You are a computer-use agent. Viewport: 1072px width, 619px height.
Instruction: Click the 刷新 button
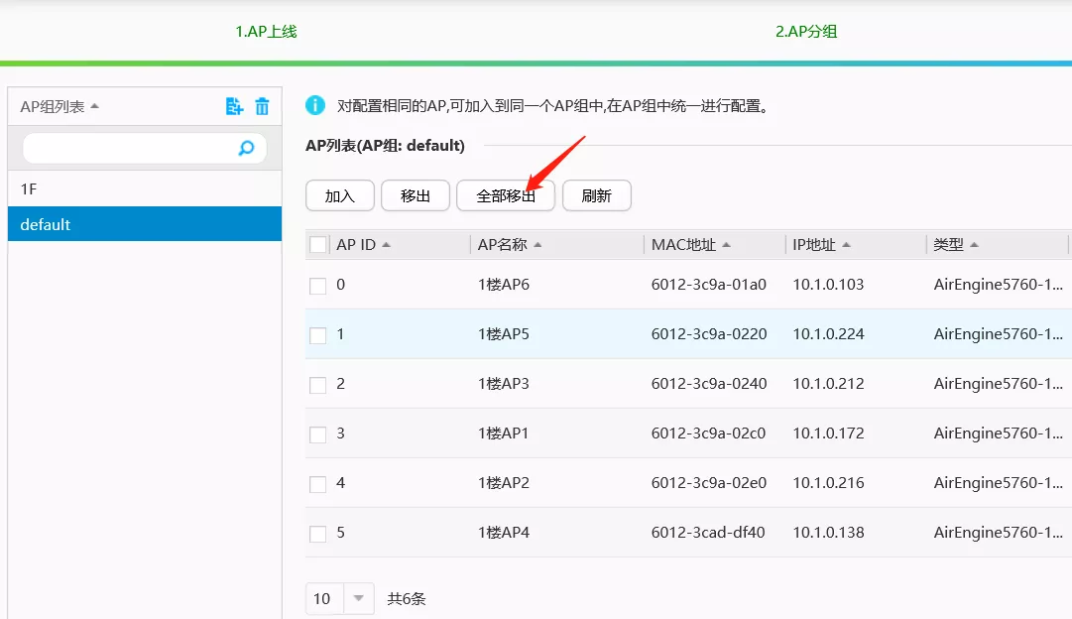[x=596, y=196]
